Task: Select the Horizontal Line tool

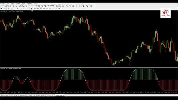Action: [x=12, y=9]
